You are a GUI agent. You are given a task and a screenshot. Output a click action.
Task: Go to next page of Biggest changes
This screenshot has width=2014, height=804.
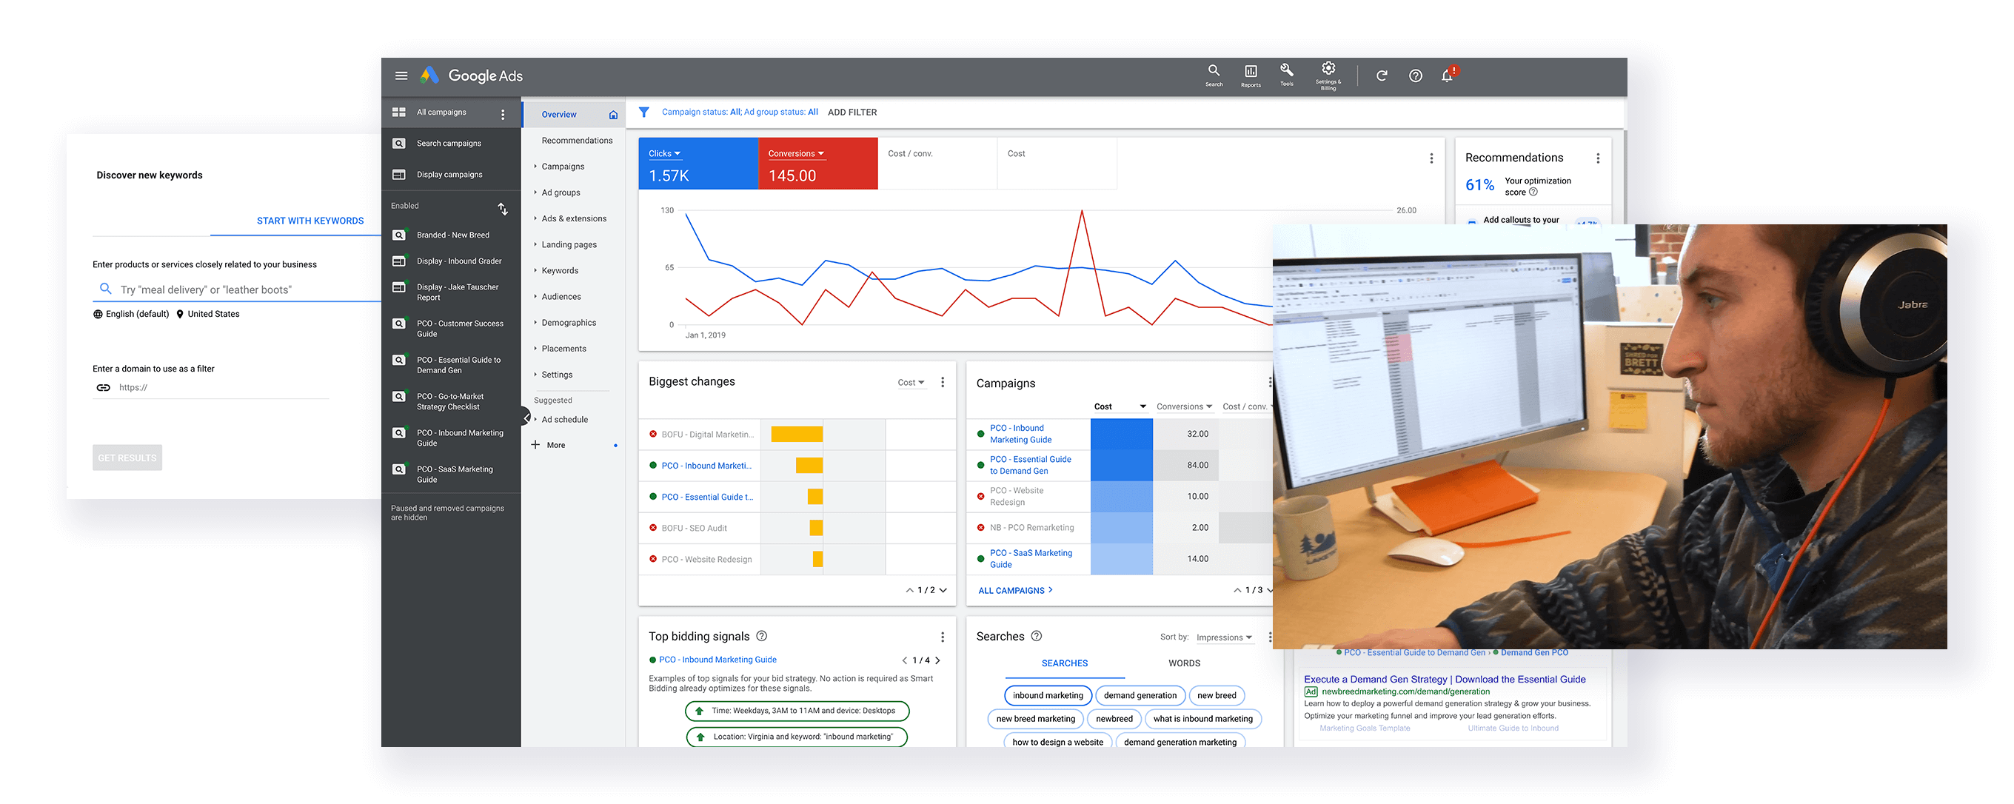[x=943, y=591]
